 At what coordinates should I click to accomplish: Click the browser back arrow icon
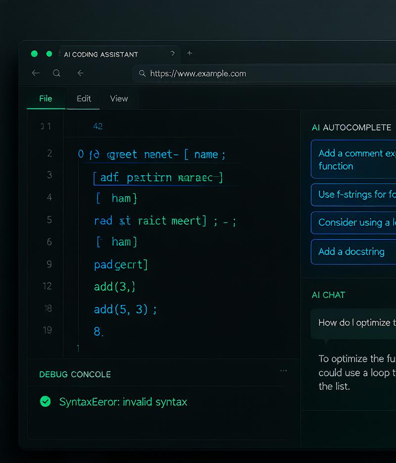(36, 73)
